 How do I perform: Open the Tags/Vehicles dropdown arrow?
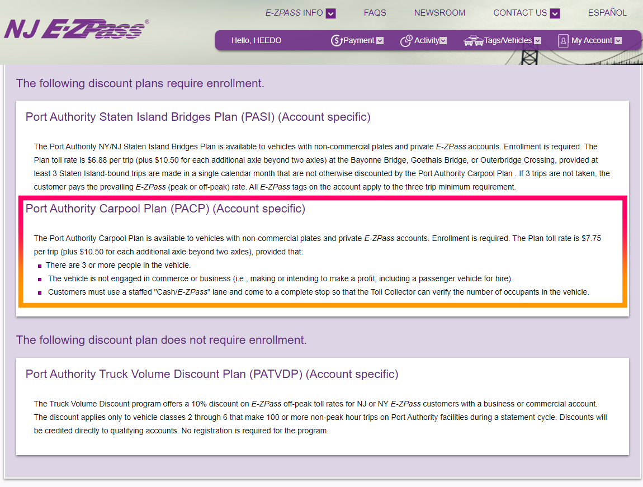(538, 41)
